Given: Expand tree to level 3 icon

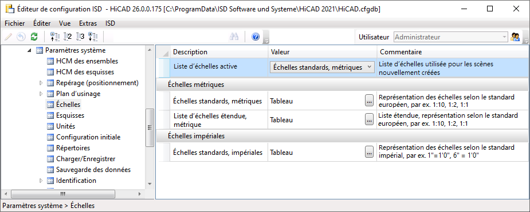Looking at the screenshot, I should [80, 37].
